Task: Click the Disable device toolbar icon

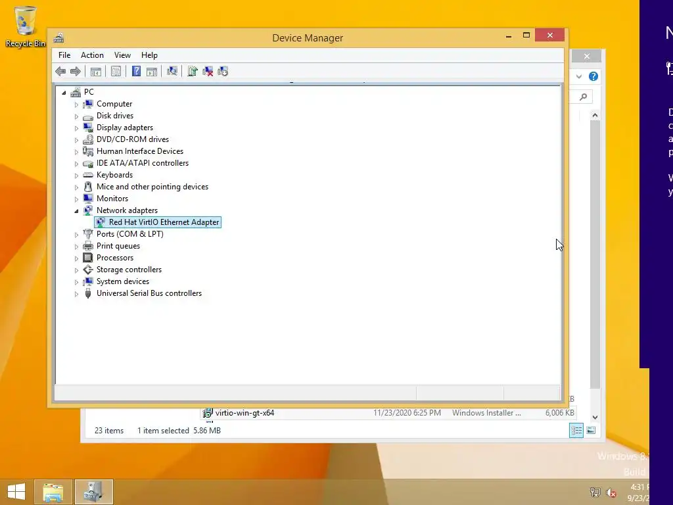Action: tap(223, 71)
